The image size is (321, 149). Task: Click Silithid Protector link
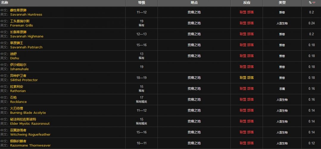pyautogui.click(x=24, y=80)
